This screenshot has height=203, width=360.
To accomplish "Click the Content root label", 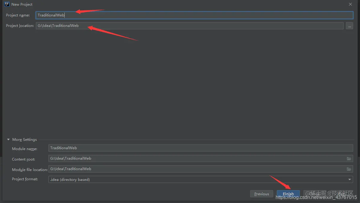I will point(24,159).
